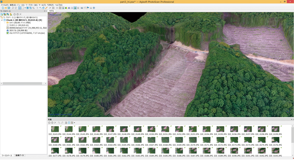Select the Rectangle selection tool
This screenshot has width=294, height=165.
23,8
